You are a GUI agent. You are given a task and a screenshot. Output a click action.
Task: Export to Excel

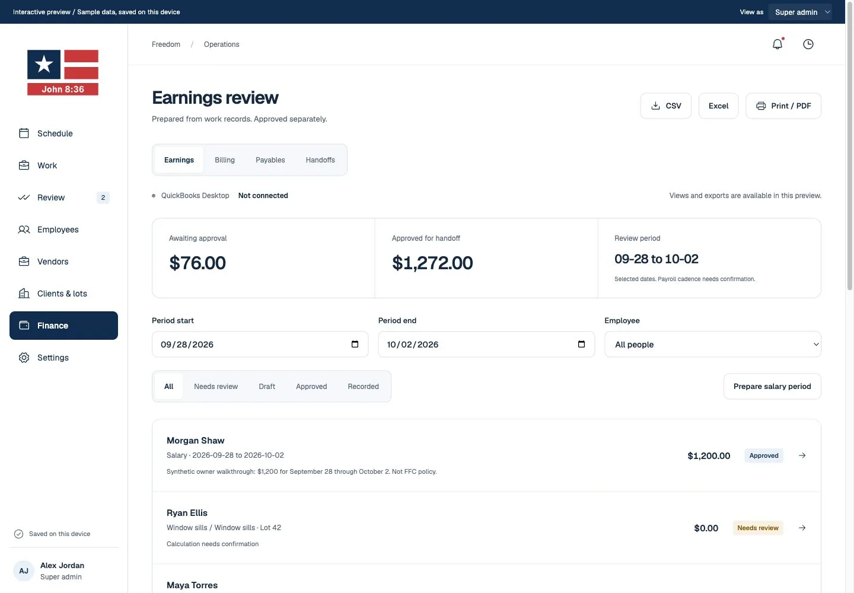coord(718,106)
